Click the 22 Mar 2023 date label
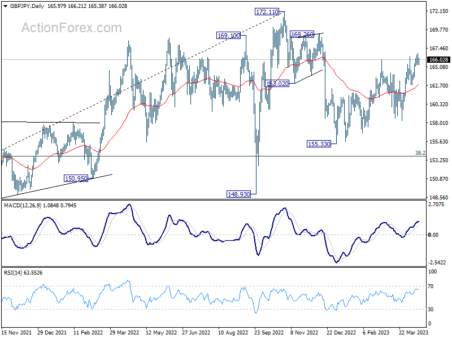This screenshot has width=452, height=339. click(x=414, y=332)
